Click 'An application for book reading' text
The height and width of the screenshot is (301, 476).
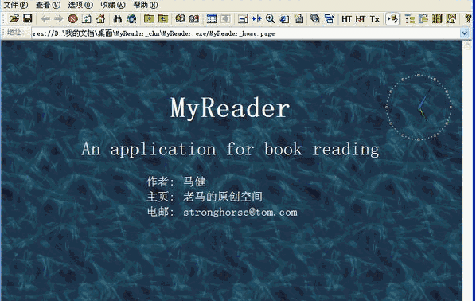(x=230, y=150)
